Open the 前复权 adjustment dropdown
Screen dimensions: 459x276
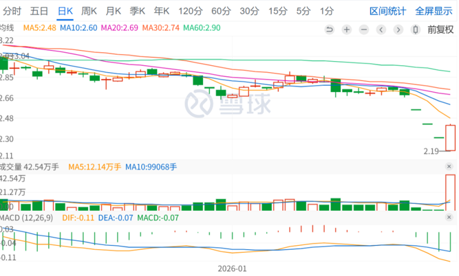440,30
